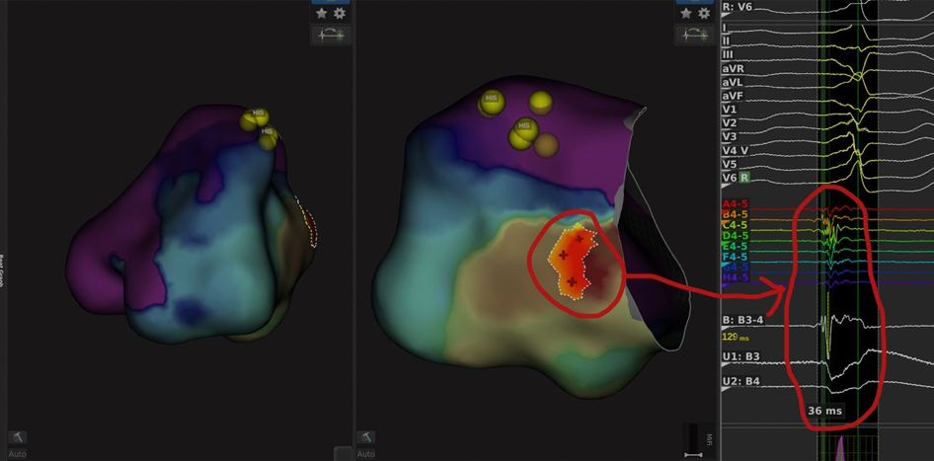Click the star icon in the left map panel
The image size is (934, 461).
click(x=322, y=14)
